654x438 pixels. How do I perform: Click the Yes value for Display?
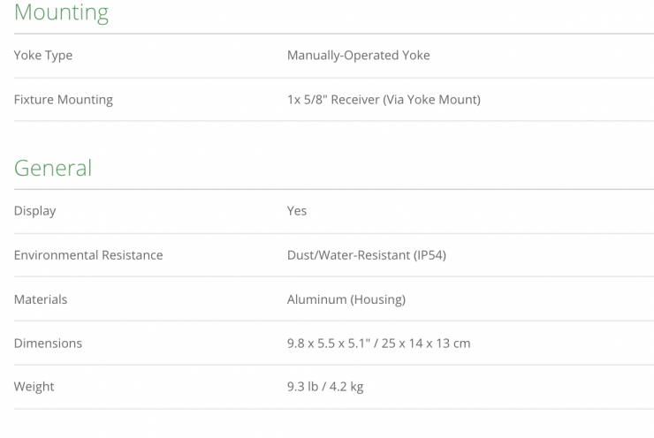coord(297,211)
